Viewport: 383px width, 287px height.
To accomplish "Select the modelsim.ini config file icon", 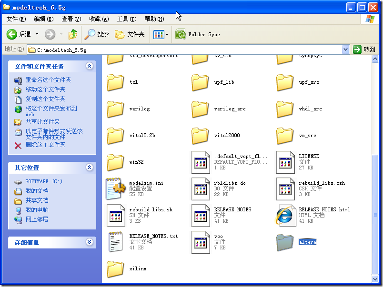I will point(116,188).
